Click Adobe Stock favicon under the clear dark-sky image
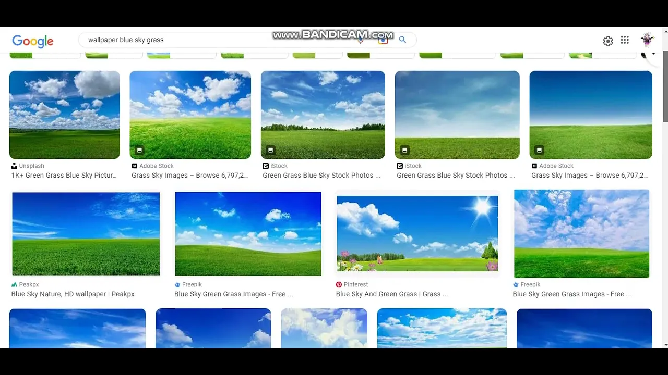This screenshot has height=375, width=668. pyautogui.click(x=534, y=166)
